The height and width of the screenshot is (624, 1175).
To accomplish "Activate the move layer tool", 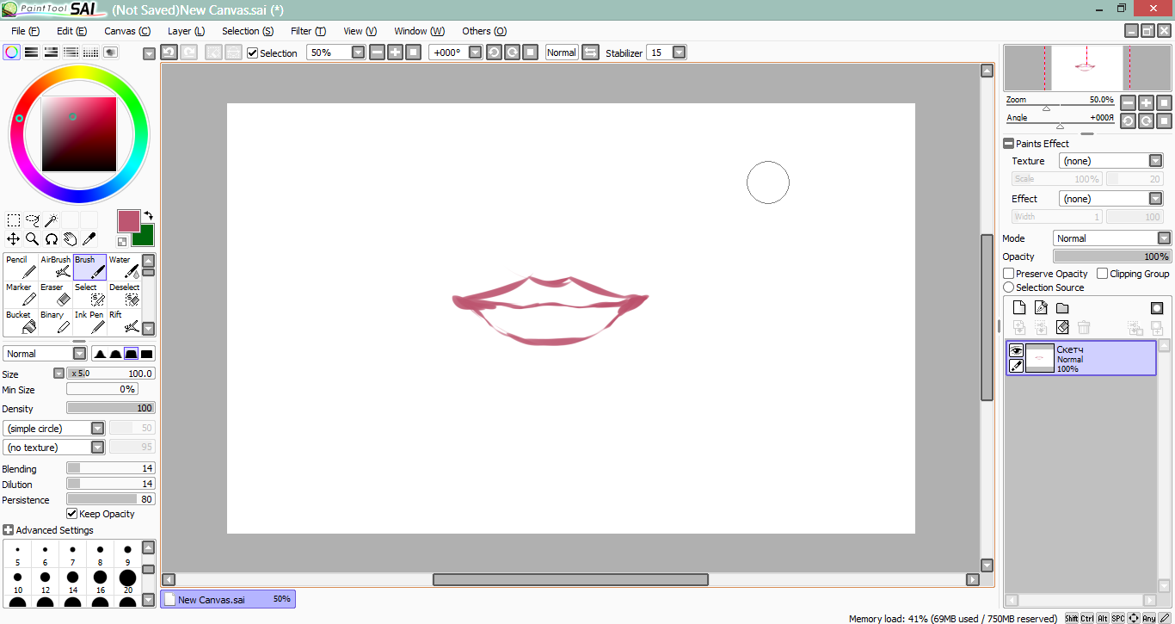I will pyautogui.click(x=14, y=239).
